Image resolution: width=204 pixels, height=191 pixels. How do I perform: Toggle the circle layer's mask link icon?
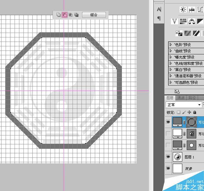click(184, 145)
